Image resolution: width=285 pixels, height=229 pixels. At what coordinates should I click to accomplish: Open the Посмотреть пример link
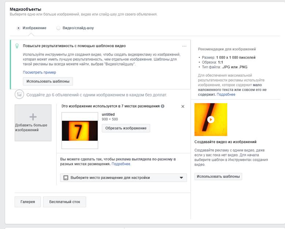click(39, 72)
